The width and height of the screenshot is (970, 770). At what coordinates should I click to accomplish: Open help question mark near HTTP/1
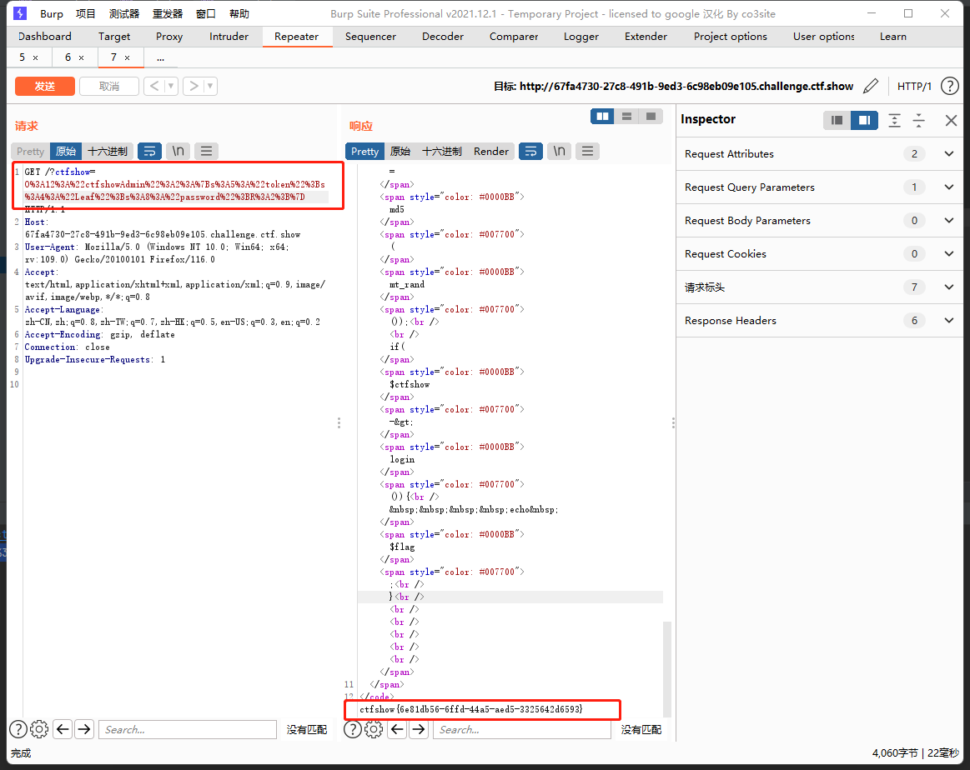(950, 86)
